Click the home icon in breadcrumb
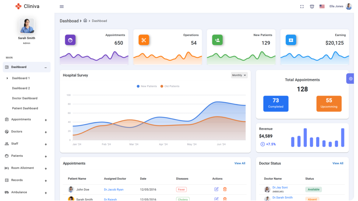Image resolution: width=358 pixels, height=201 pixels. 85,21
